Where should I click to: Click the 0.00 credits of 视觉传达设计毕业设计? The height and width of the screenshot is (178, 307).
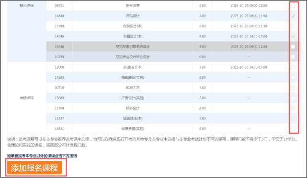coord(203,57)
